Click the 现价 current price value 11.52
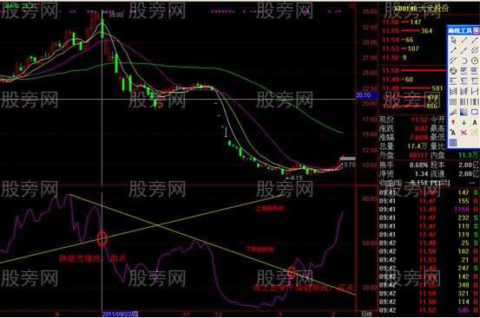 pyautogui.click(x=419, y=120)
